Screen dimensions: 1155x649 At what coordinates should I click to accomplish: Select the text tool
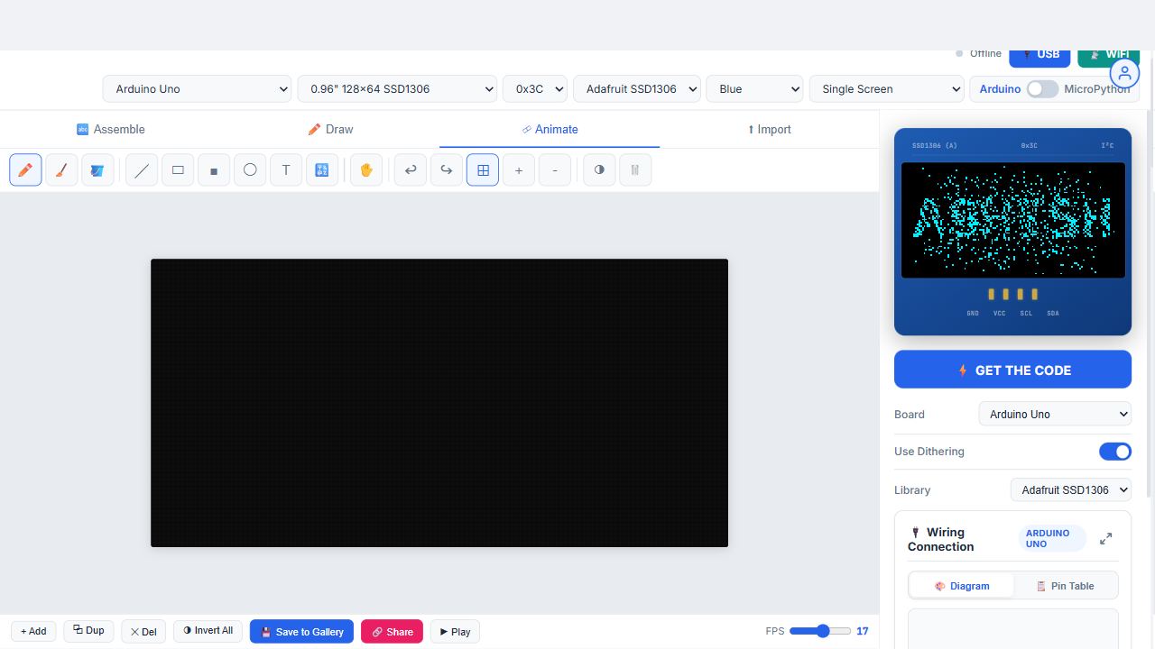point(286,169)
